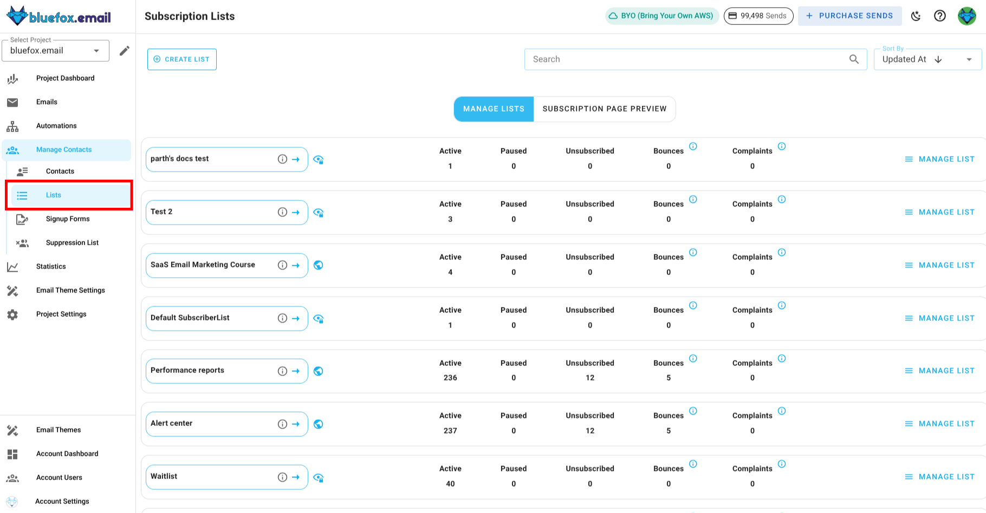The image size is (986, 513).
Task: Open the Select Project dropdown
Action: pyautogui.click(x=55, y=50)
